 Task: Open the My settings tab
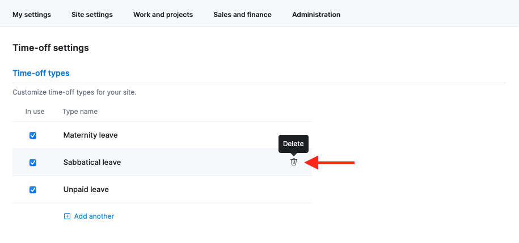(x=32, y=15)
